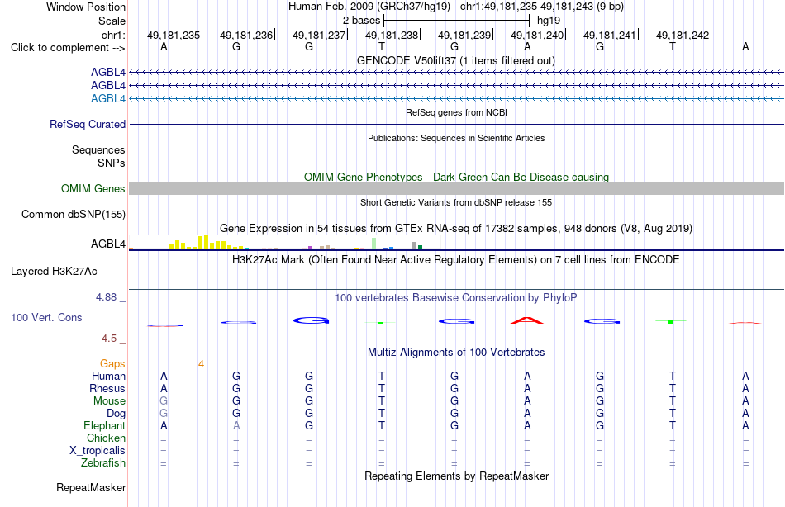Click position label 49,181,242
This screenshot has height=507, width=785.
click(683, 35)
